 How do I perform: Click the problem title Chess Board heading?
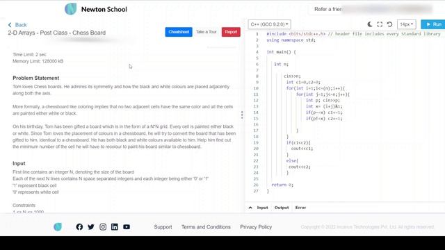click(57, 33)
